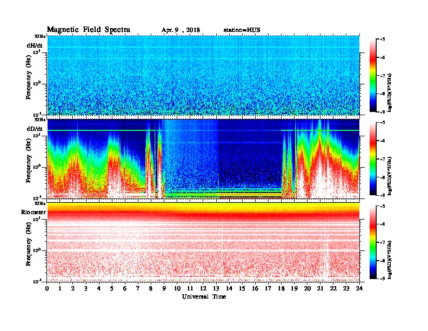Click the dH/dt panel color bar
The width and height of the screenshot is (428, 331).
click(x=373, y=75)
